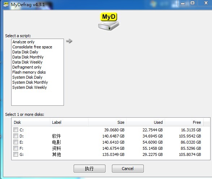
Task: Click the Label column header
Action: 69,122
